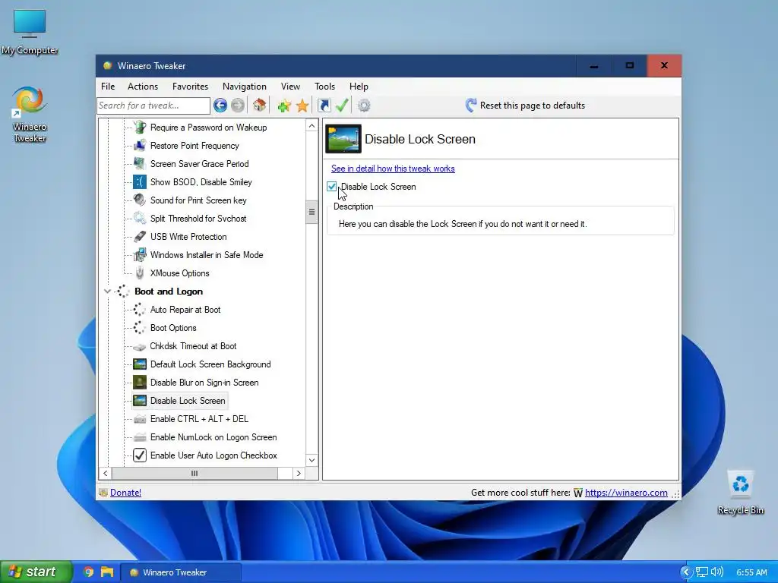The height and width of the screenshot is (583, 778).
Task: Click the vertical scrollbar thumb in tree
Action: pyautogui.click(x=312, y=213)
